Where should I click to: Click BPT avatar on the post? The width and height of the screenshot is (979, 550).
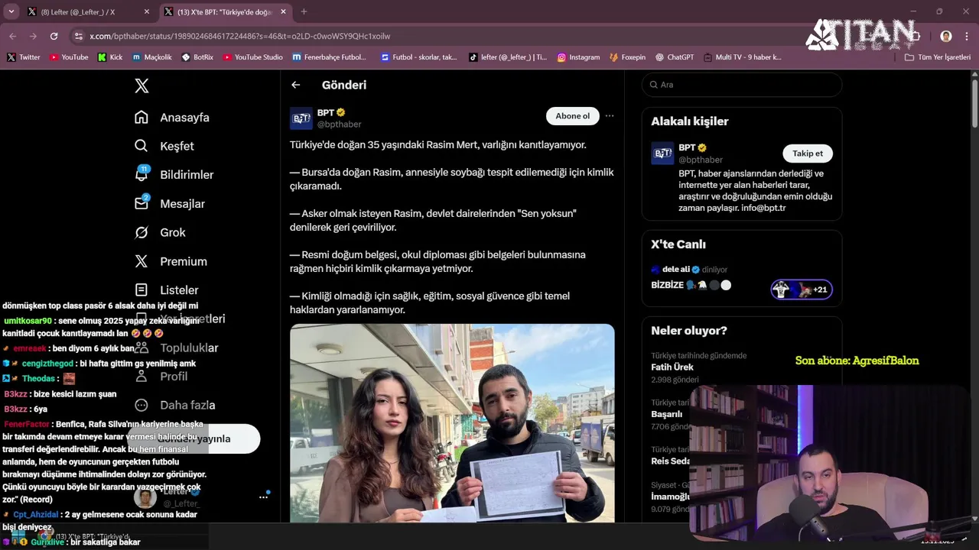pyautogui.click(x=301, y=118)
